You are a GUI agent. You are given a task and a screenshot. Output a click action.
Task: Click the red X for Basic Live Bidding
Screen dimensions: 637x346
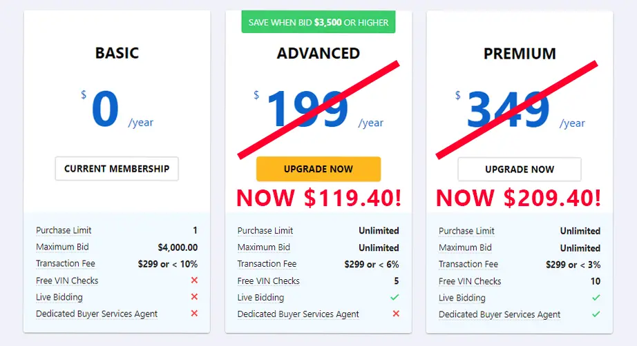[x=194, y=296]
